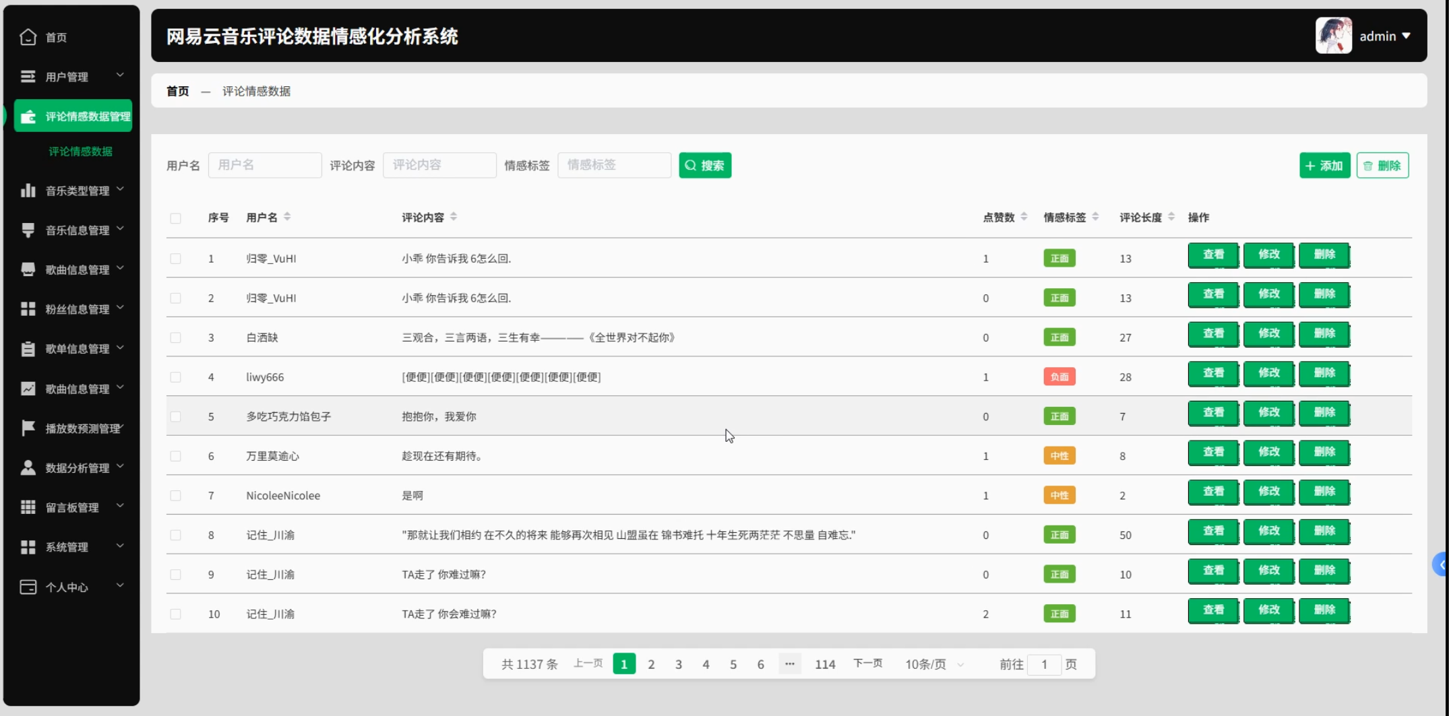This screenshot has height=716, width=1449.
Task: Click the line-chart icon beside second 歌曲信息管理
Action: click(28, 389)
